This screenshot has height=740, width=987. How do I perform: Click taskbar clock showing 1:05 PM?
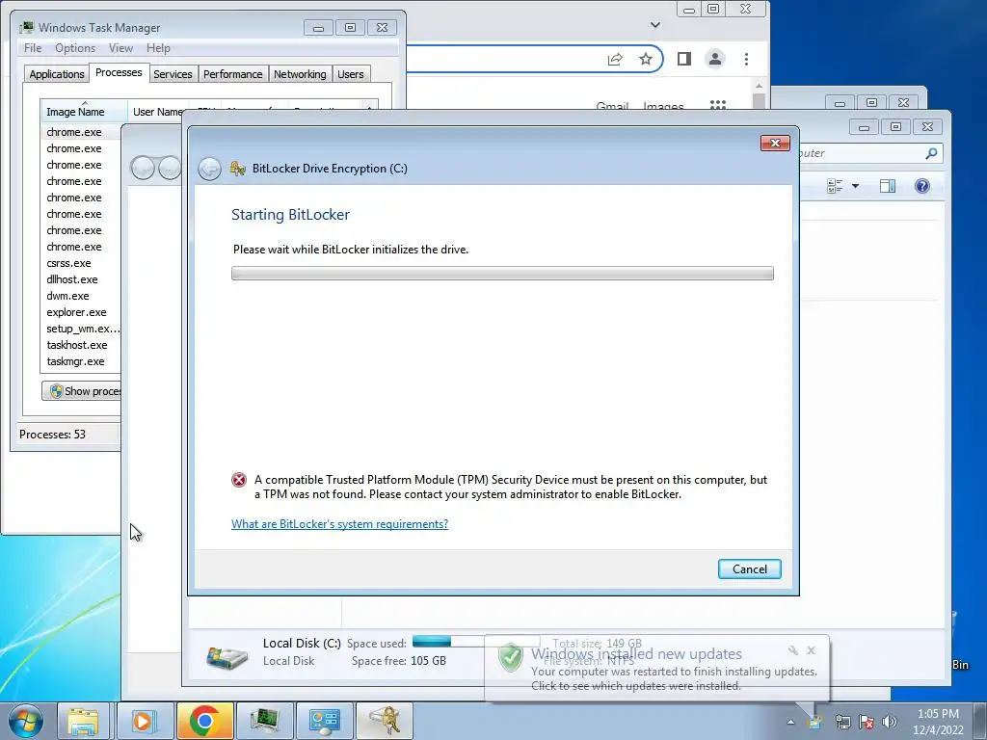coord(938,722)
